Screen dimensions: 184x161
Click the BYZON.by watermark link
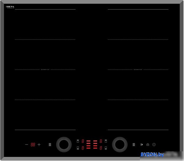152,154
